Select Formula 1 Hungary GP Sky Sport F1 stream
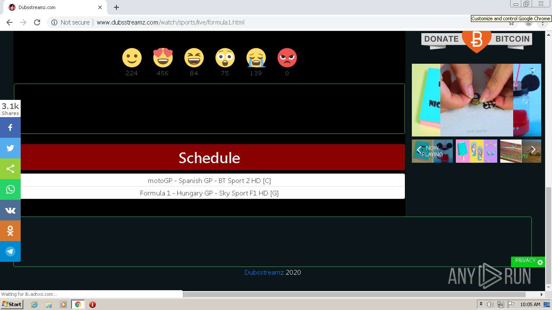The image size is (552, 310). (x=209, y=193)
